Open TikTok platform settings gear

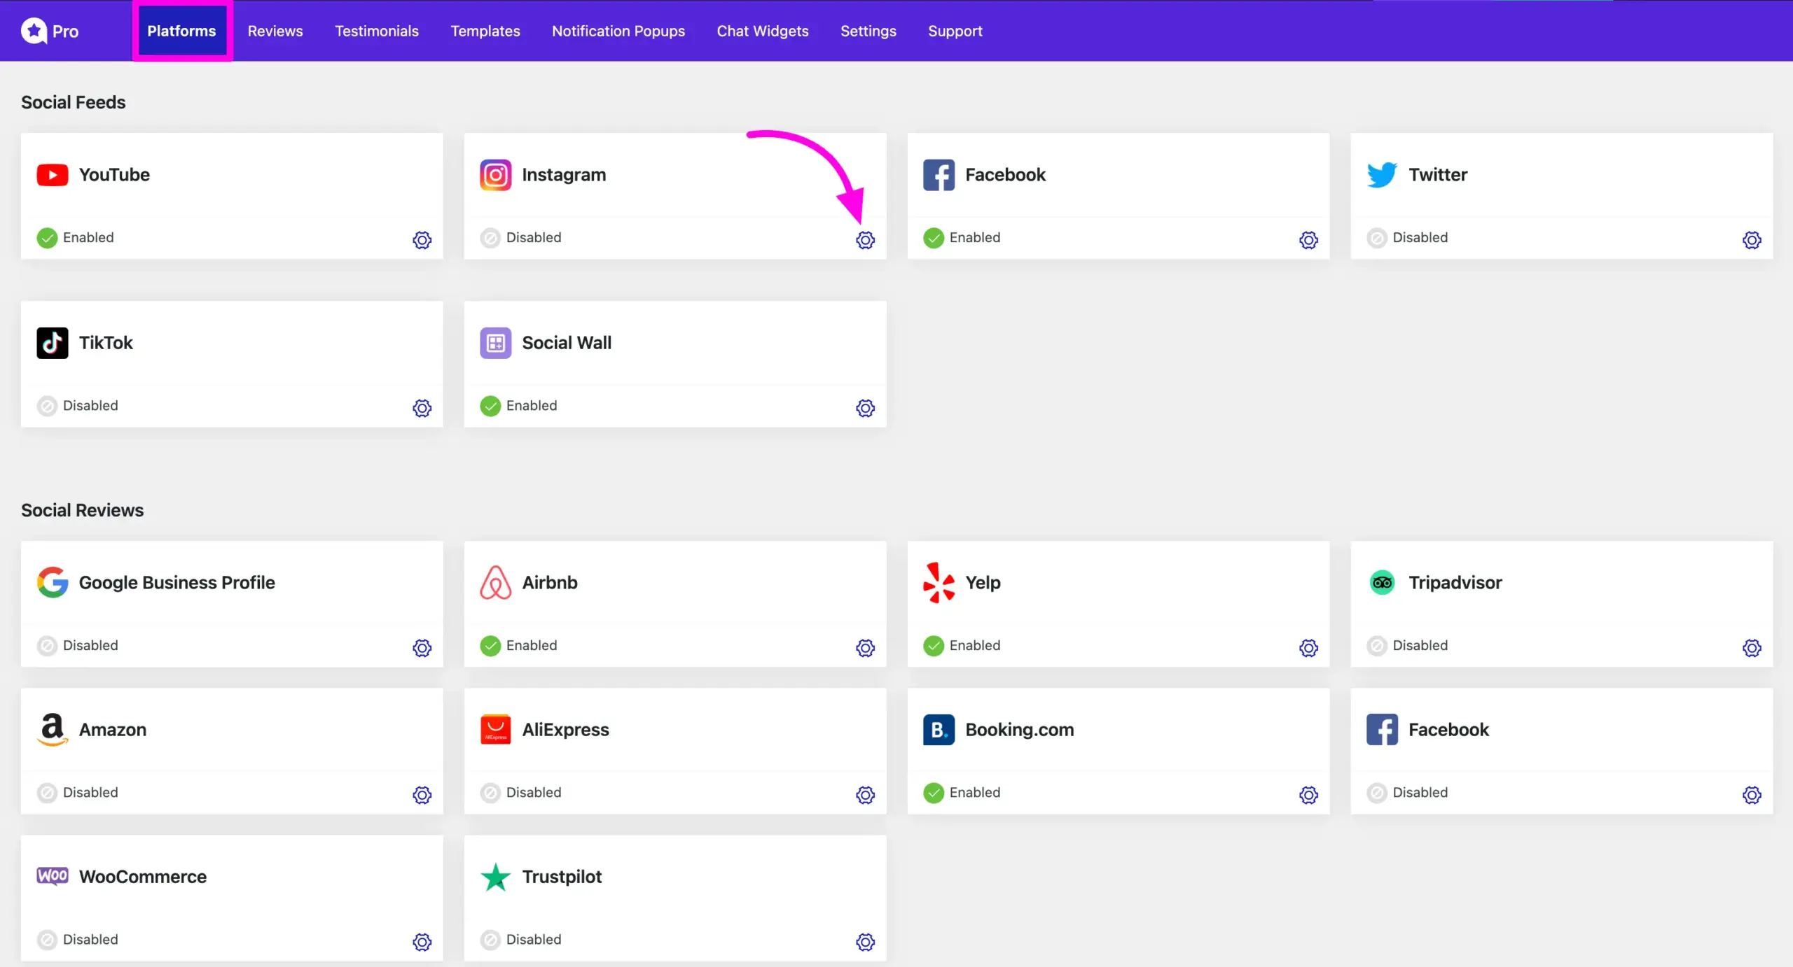tap(422, 408)
